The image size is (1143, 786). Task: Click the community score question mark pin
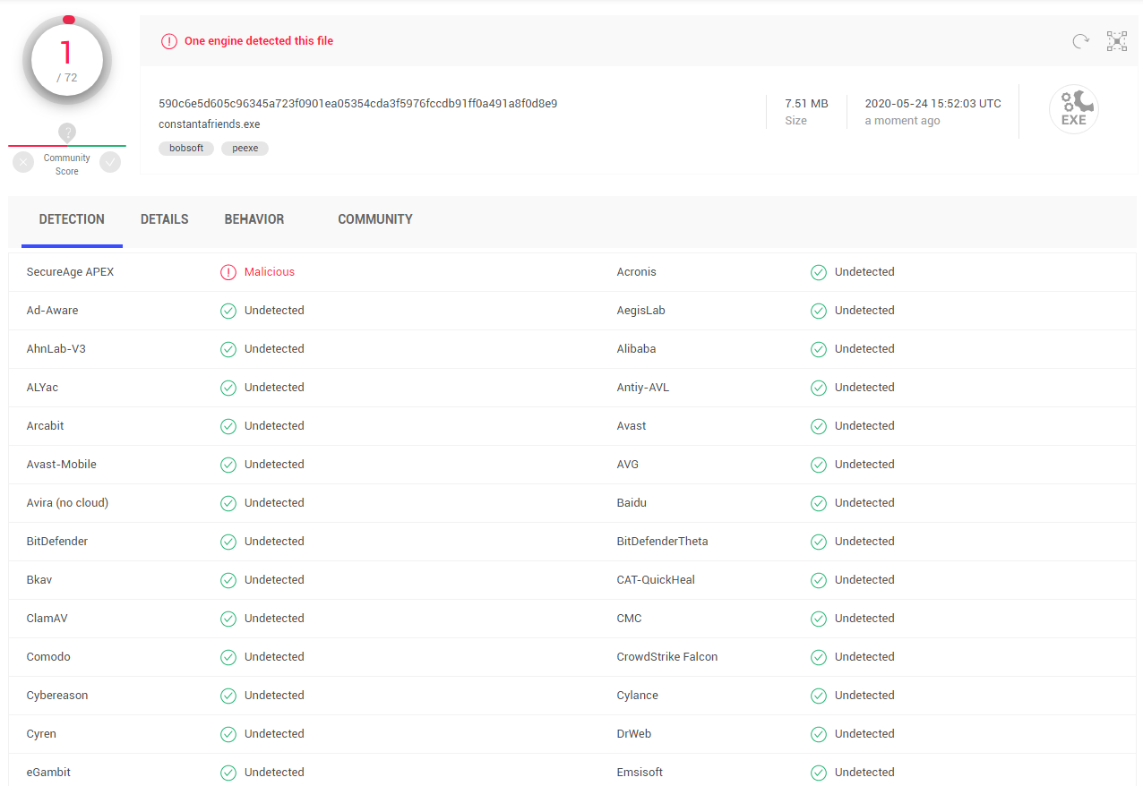(x=67, y=133)
